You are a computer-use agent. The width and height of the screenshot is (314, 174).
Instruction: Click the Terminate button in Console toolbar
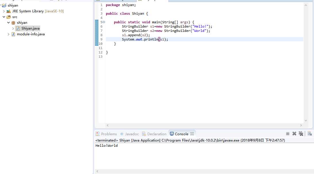click(288, 134)
